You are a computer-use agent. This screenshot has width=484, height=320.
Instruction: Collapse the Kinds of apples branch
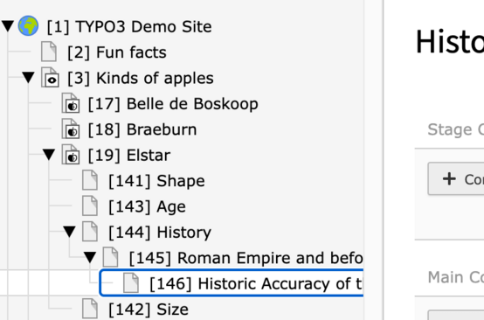[x=29, y=77]
